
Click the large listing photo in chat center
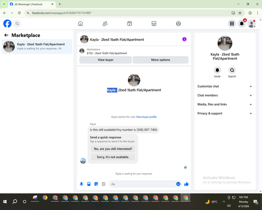pos(134,80)
